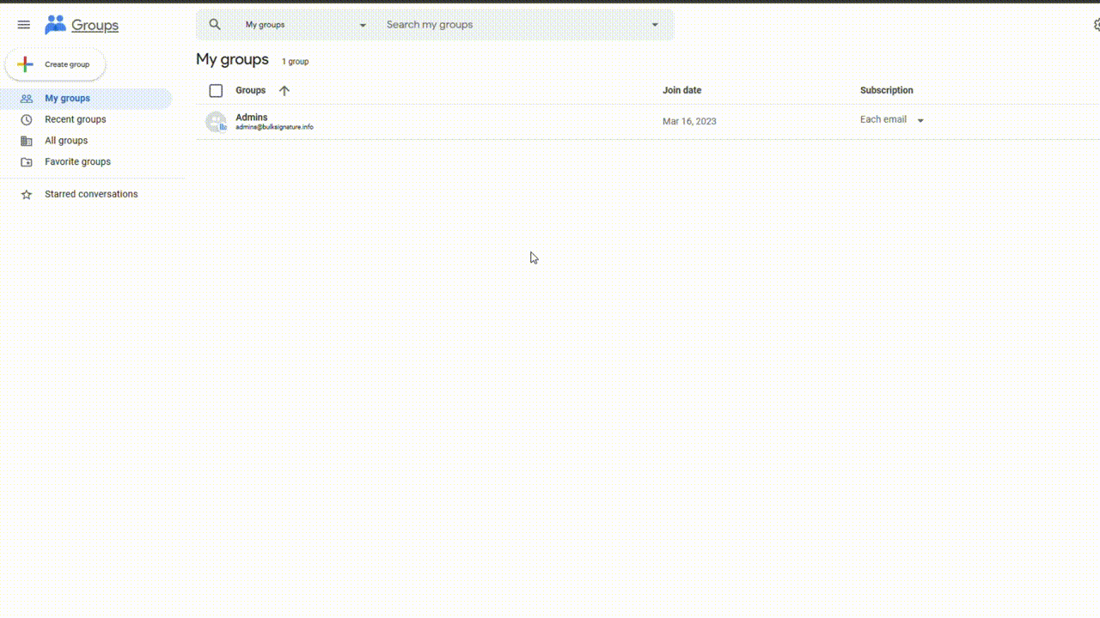
Task: Click the Mar 16, 2023 join date
Action: coord(689,121)
